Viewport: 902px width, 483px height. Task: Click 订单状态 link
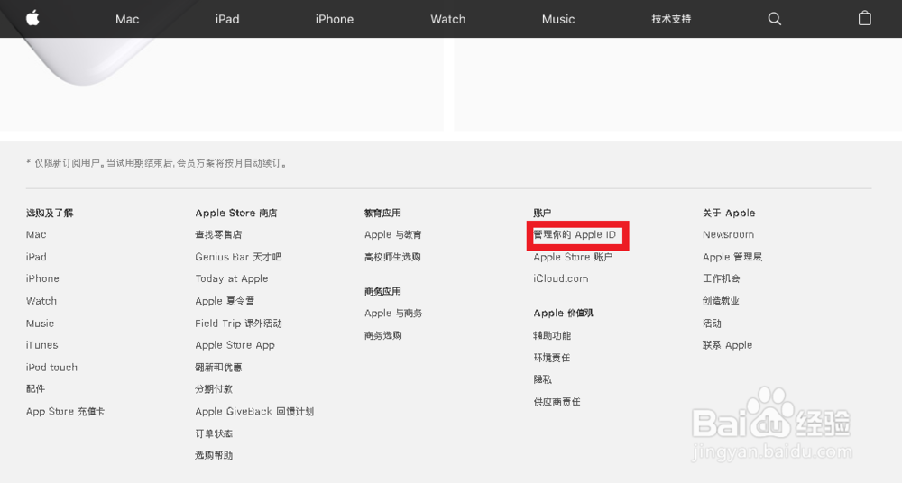[214, 434]
